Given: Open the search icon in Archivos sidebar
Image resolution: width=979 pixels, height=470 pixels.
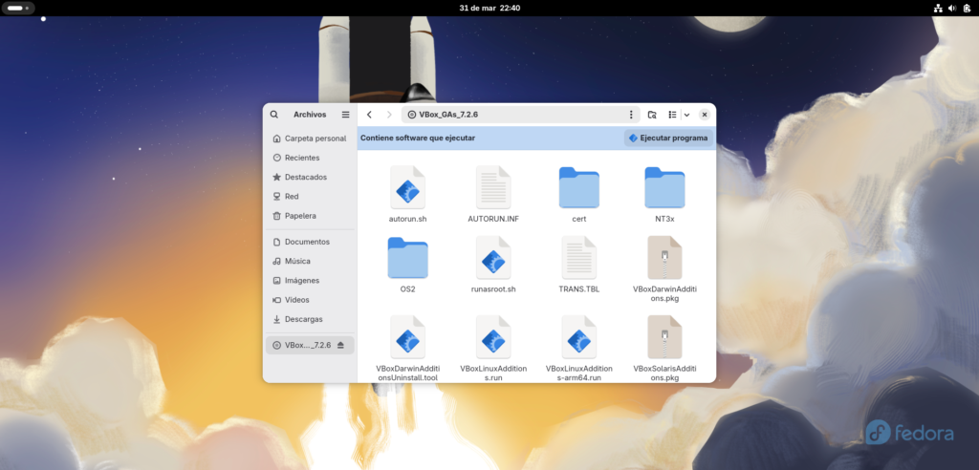Looking at the screenshot, I should click(x=274, y=115).
